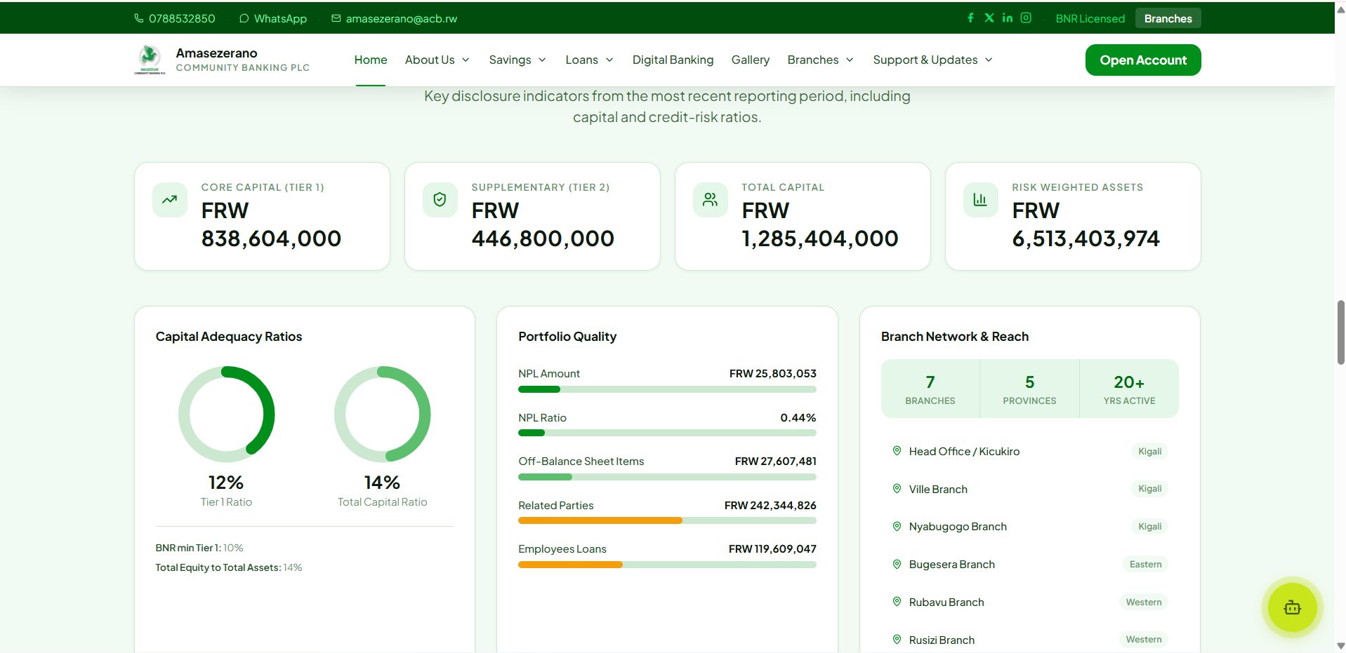Select the Head Office / Kicukiro row text
This screenshot has width=1346, height=653.
tap(964, 451)
